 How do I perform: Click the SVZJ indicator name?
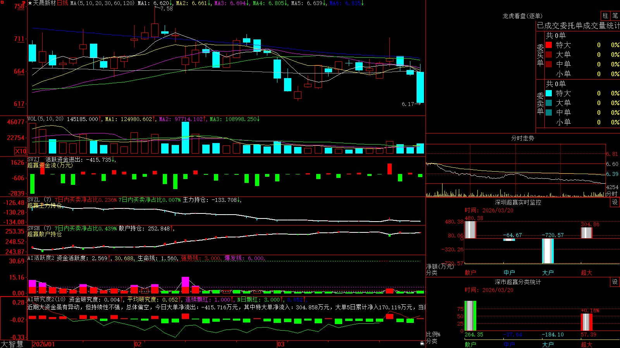33,159
